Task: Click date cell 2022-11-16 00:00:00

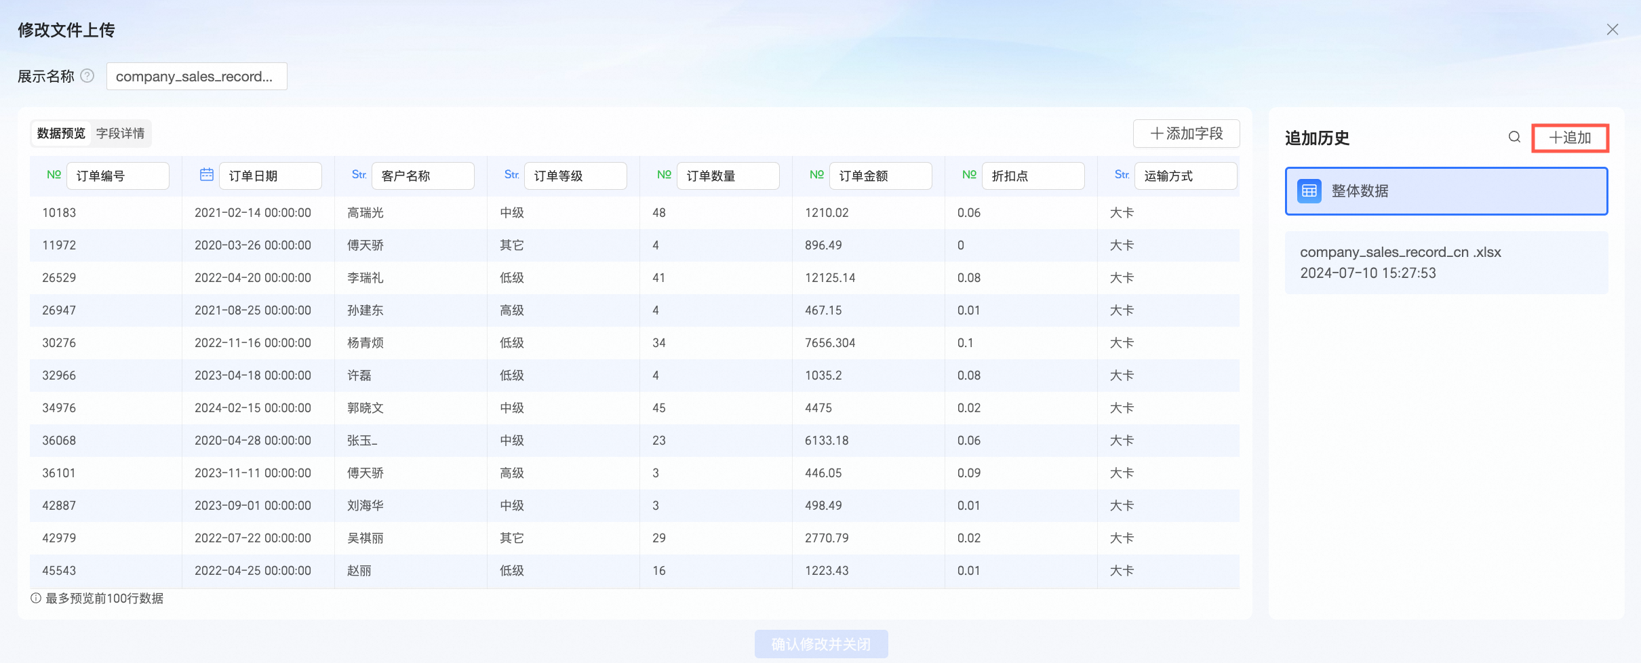Action: click(x=253, y=343)
